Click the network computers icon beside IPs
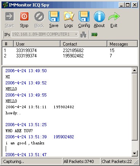Image resolution: width=140 pixels, height=166 pixels. point(83,35)
